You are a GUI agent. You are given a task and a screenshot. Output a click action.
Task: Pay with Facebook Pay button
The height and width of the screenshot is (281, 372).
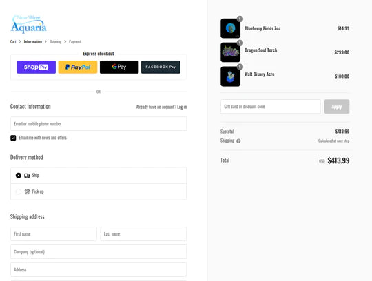[161, 67]
